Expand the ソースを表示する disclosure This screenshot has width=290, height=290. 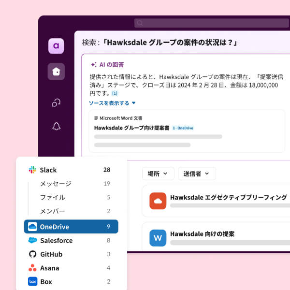tap(112, 103)
